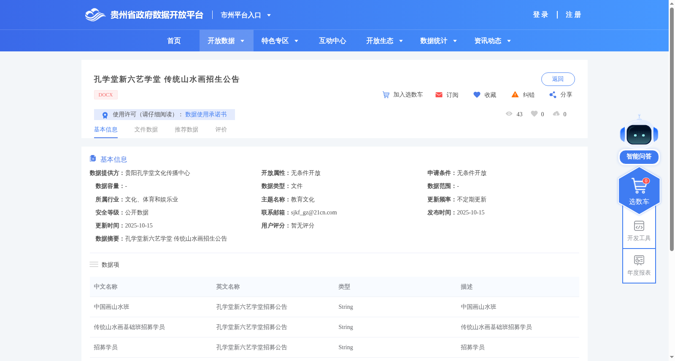Image resolution: width=675 pixels, height=361 pixels.
Task: Click the list icon next to 数据项
Action: coord(94,265)
